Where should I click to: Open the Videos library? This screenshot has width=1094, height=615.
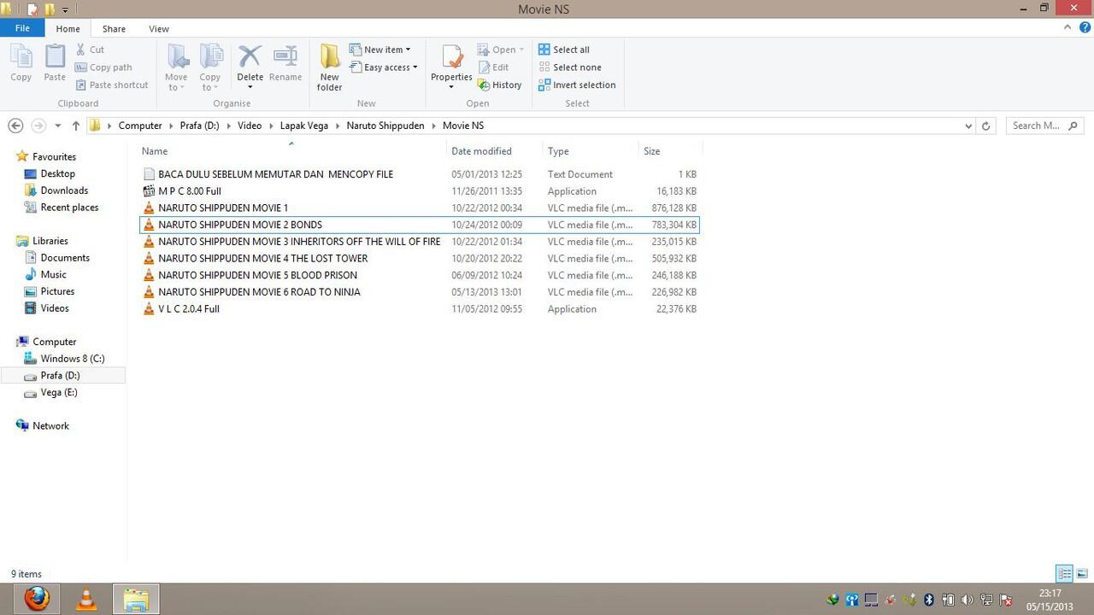tap(55, 308)
